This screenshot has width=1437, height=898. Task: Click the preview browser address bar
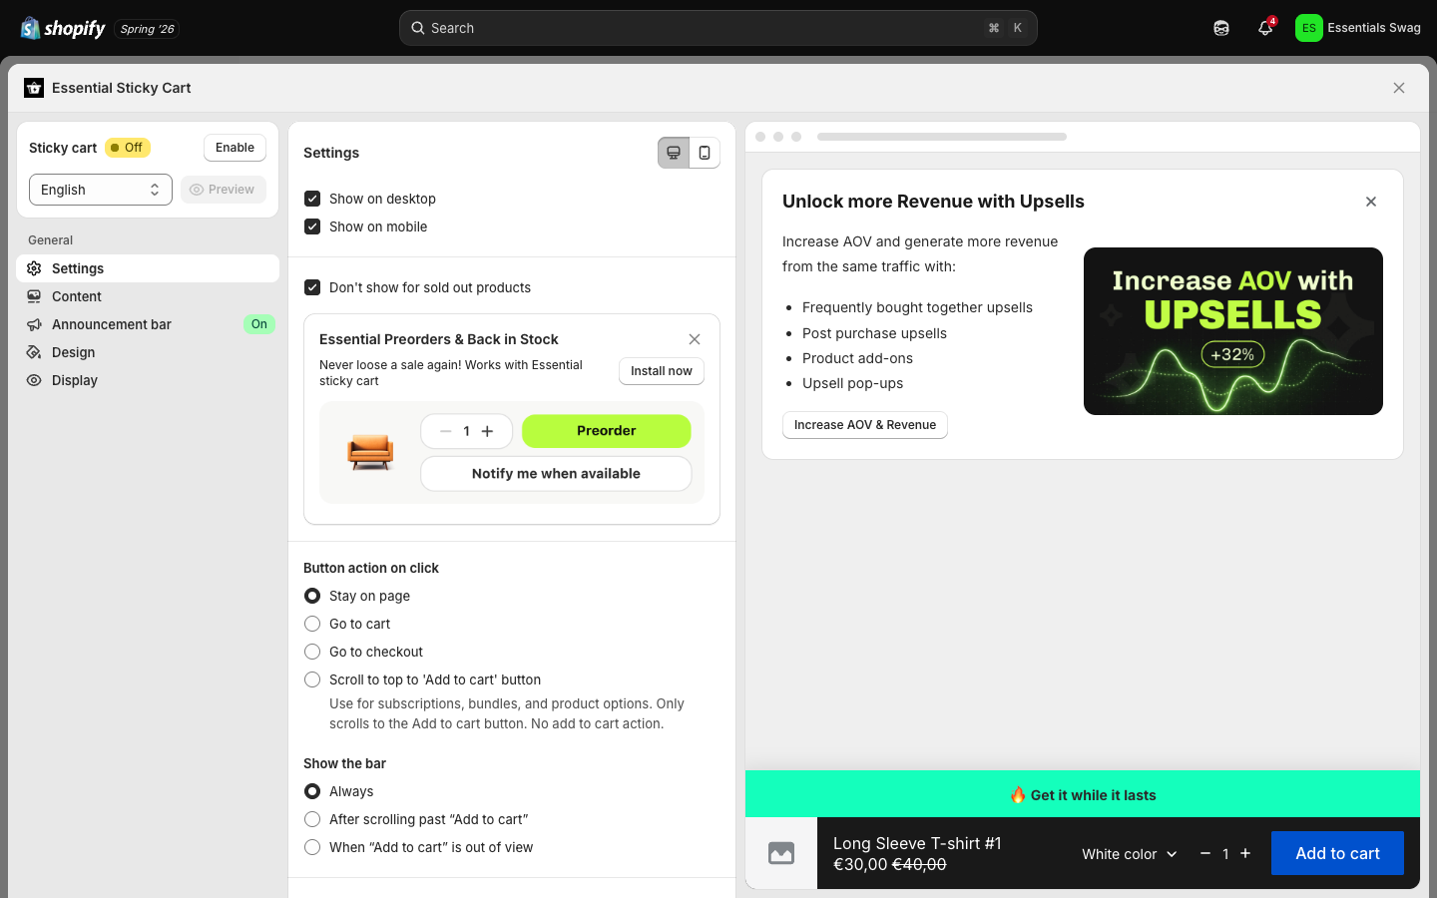pos(942,137)
